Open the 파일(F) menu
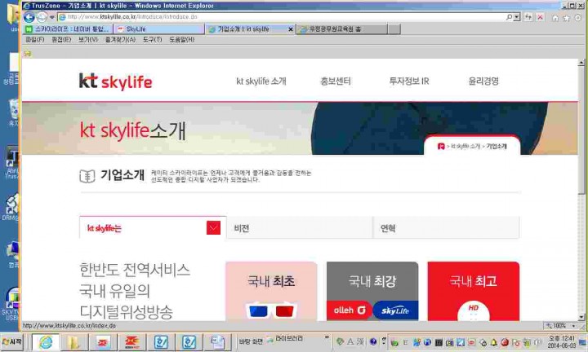This screenshot has height=352, width=588. pos(34,40)
